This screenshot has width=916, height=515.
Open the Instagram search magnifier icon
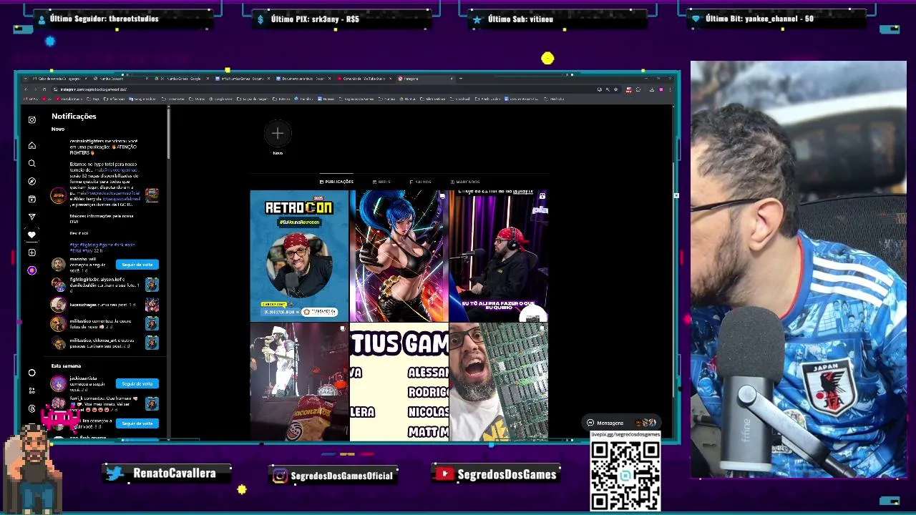click(31, 163)
